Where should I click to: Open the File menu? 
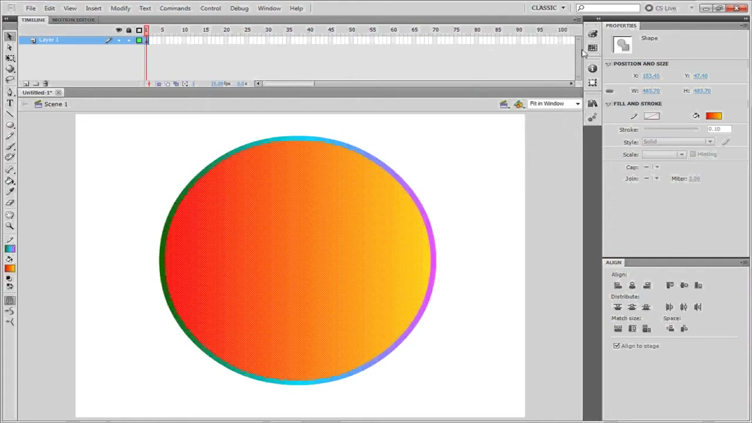click(x=31, y=8)
